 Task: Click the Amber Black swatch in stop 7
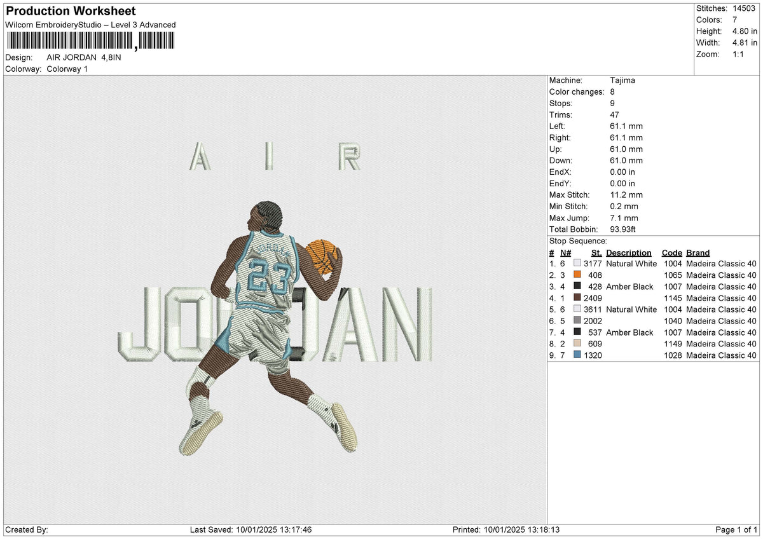click(577, 332)
